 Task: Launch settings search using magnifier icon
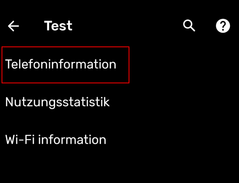coord(189,25)
